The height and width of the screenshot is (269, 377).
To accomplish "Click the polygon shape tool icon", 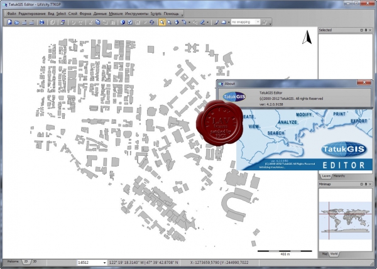I will 224,23.
